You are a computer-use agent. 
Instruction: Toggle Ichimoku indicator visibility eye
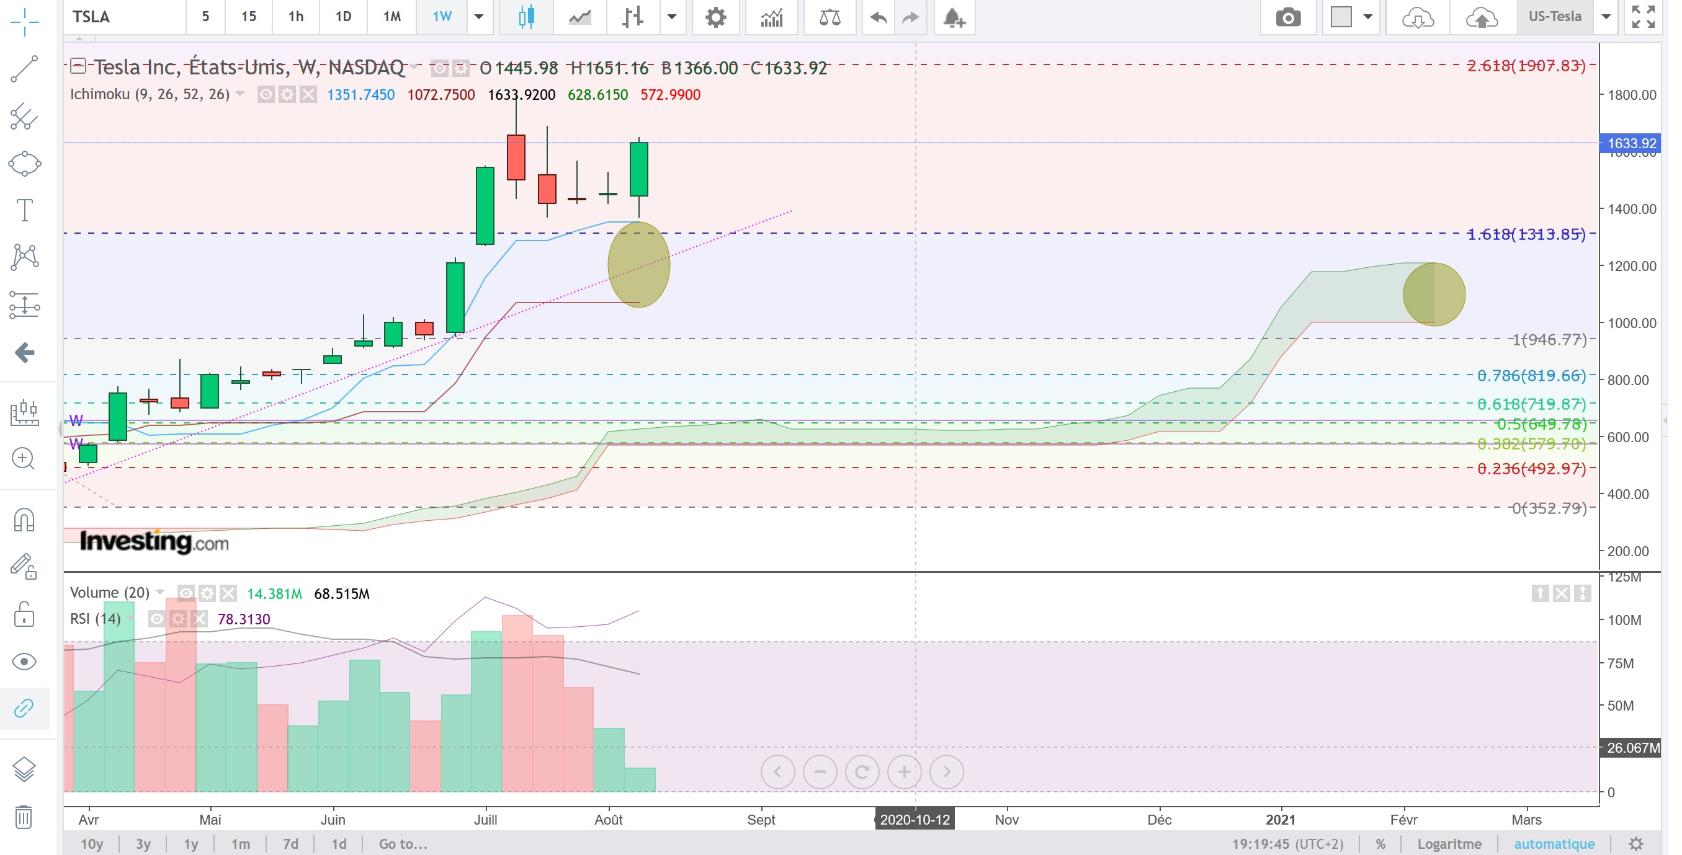pyautogui.click(x=265, y=95)
